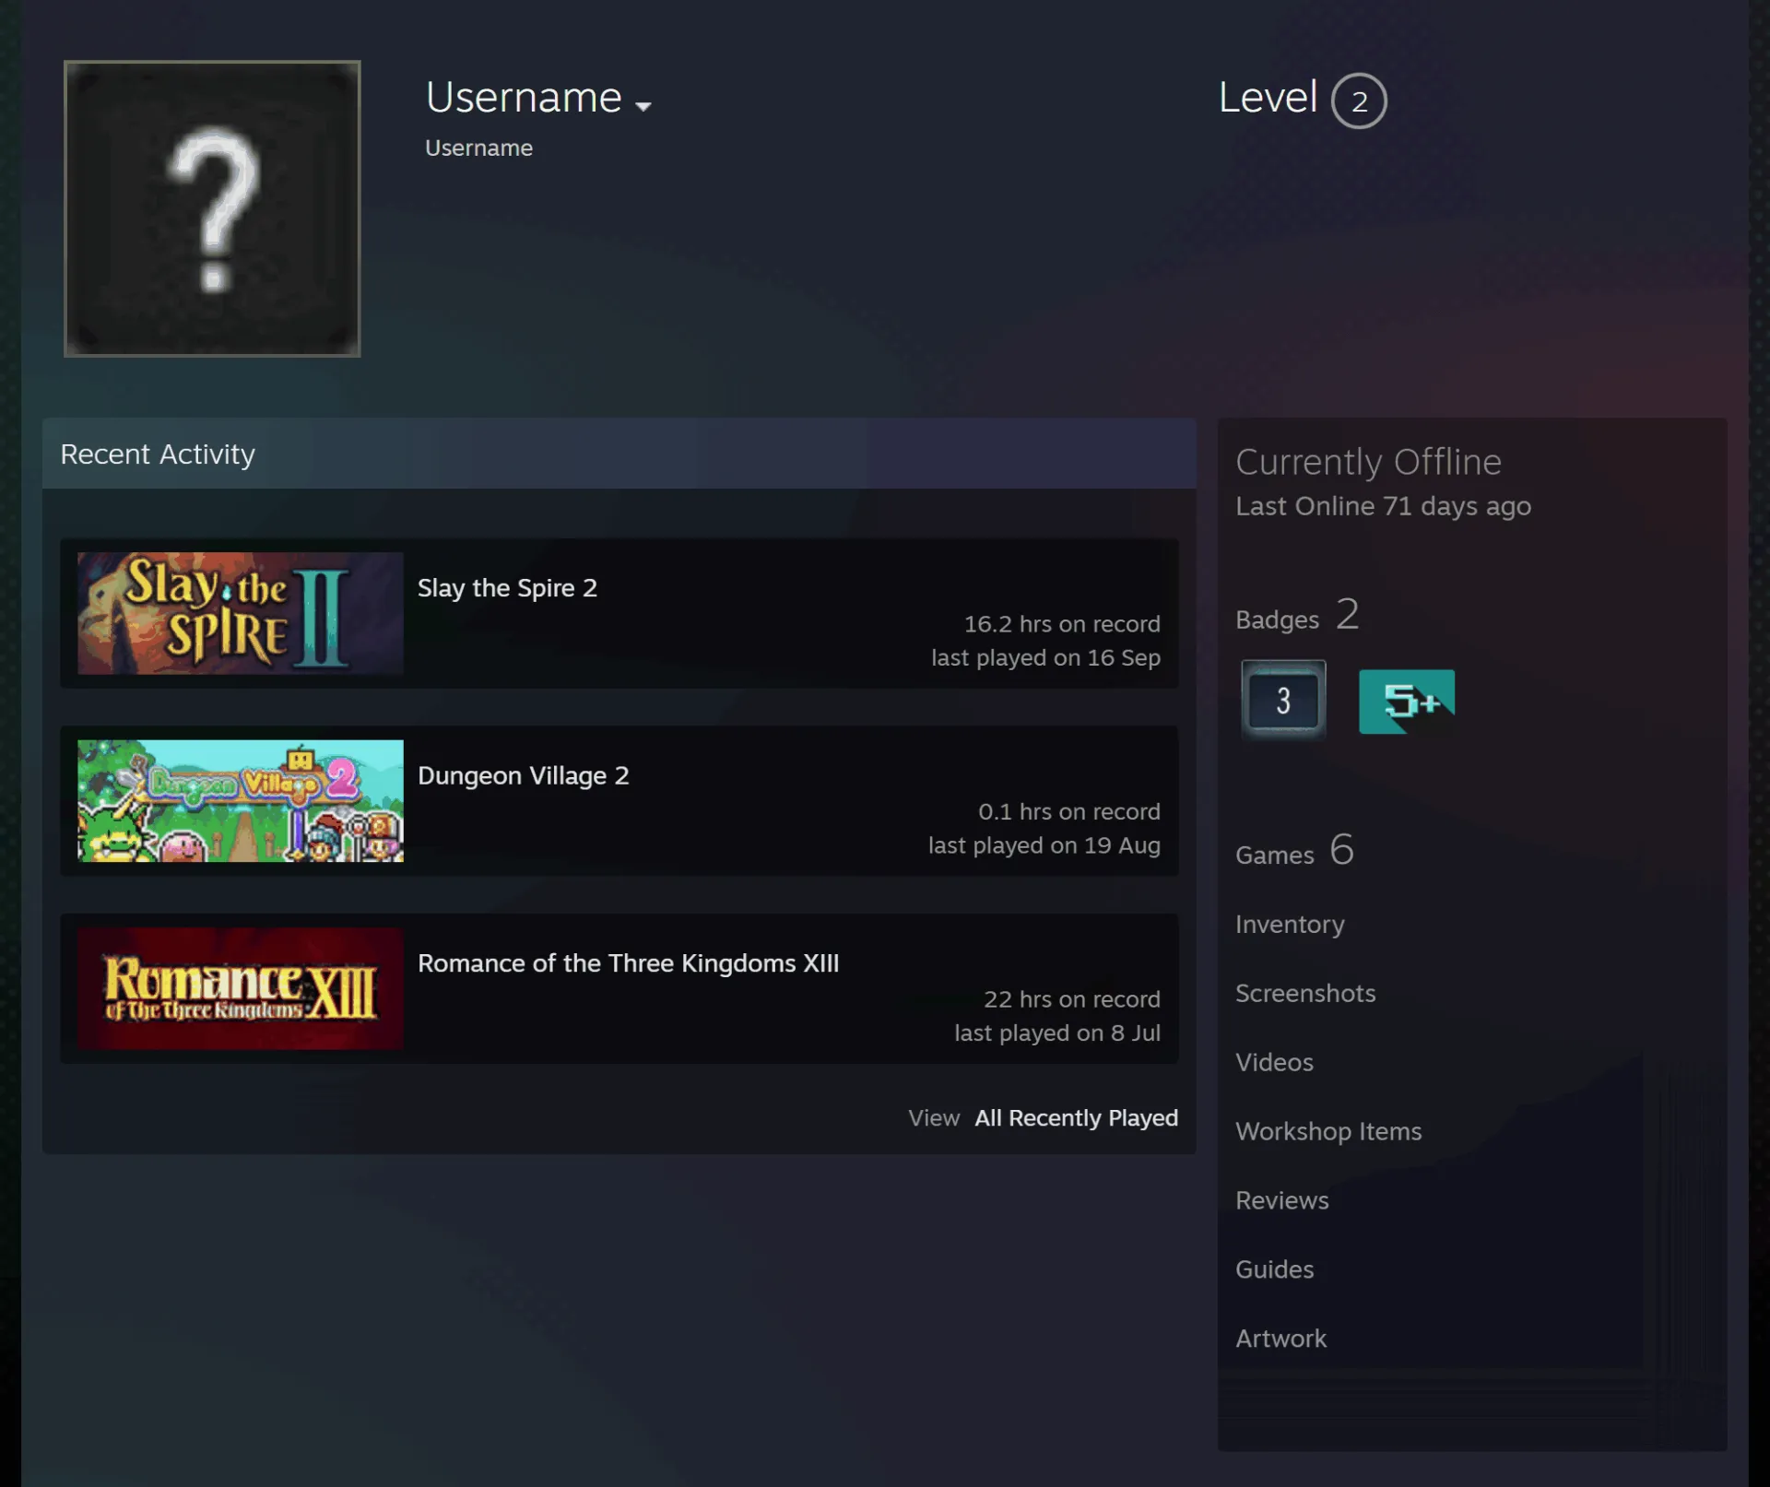Click '0.1 hrs on record' text
Image resolution: width=1770 pixels, height=1487 pixels.
click(x=1069, y=812)
